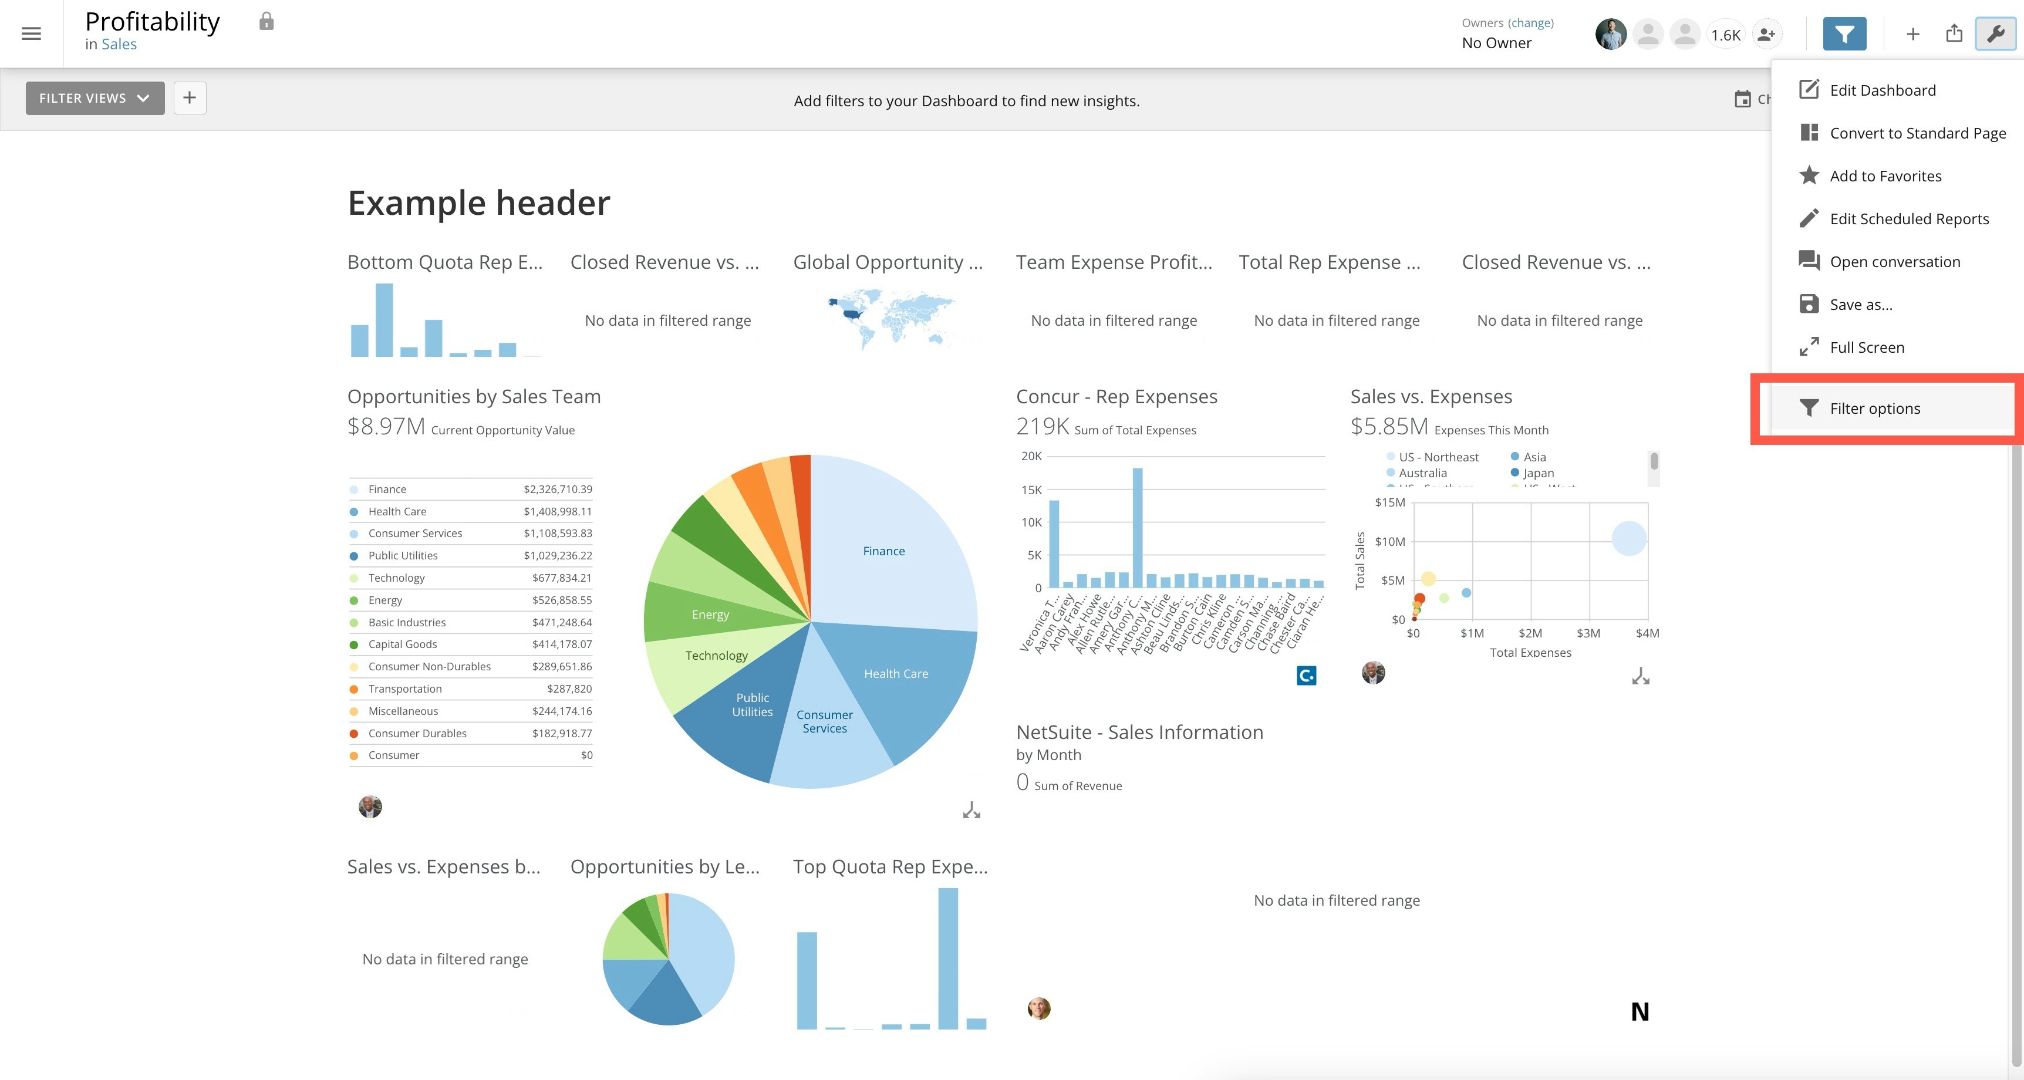This screenshot has height=1080, width=2024.
Task: Click the Finance legend color swatch
Action: tap(353, 490)
